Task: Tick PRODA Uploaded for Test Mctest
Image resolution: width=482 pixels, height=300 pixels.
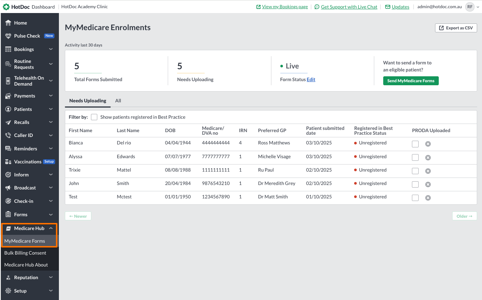Action: point(415,198)
